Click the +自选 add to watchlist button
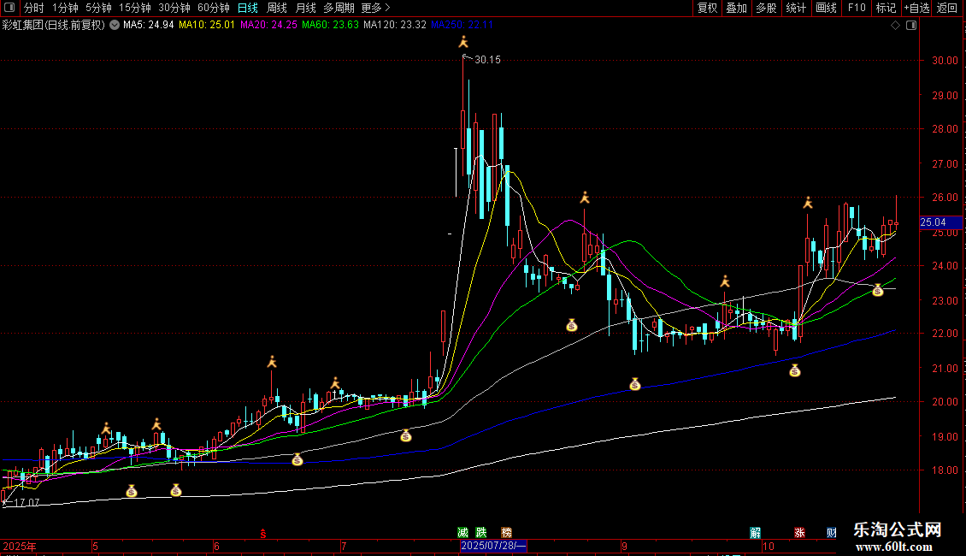The image size is (966, 556). point(916,8)
